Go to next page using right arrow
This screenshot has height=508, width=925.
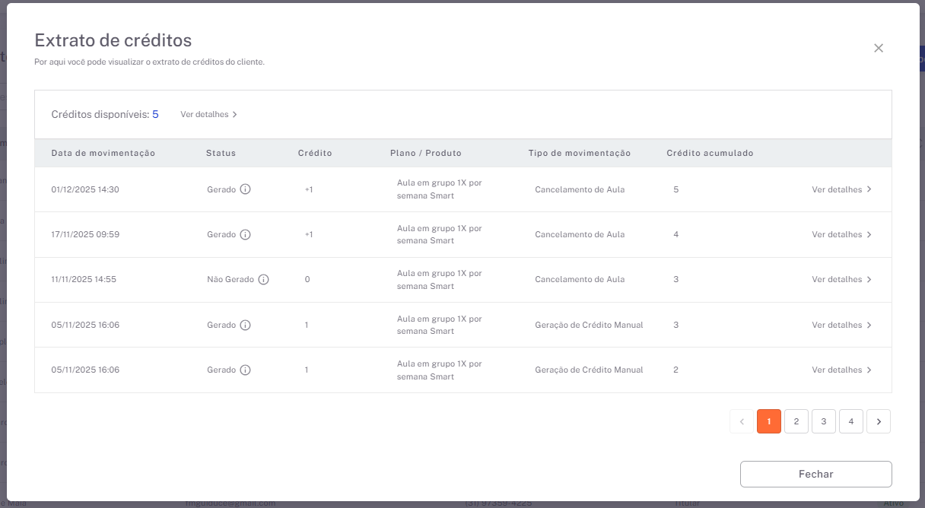click(879, 421)
